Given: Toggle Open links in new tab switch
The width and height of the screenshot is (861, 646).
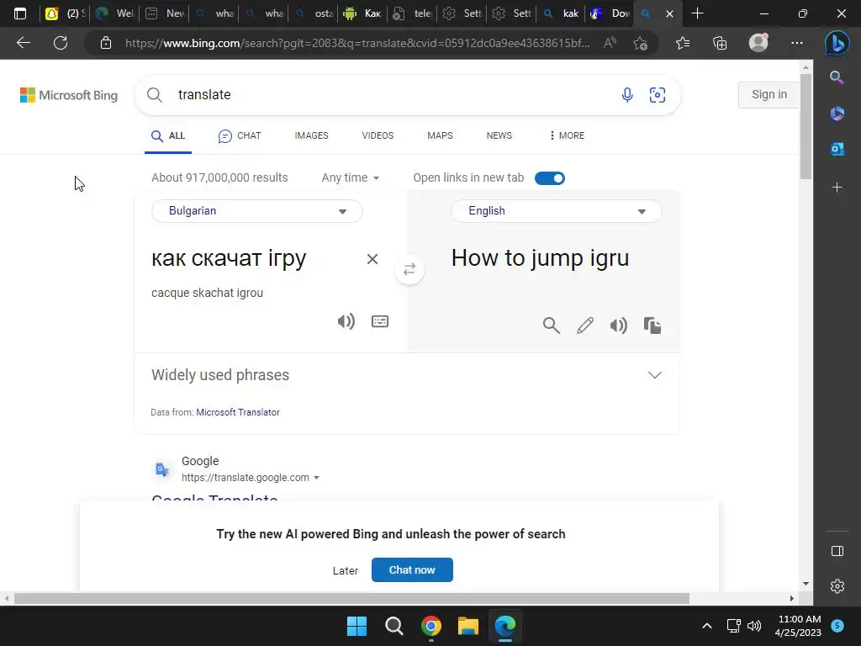Looking at the screenshot, I should [550, 178].
